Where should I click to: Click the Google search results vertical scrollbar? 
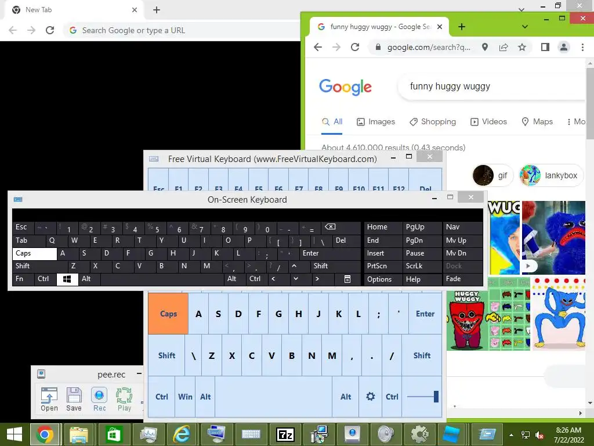(590, 105)
